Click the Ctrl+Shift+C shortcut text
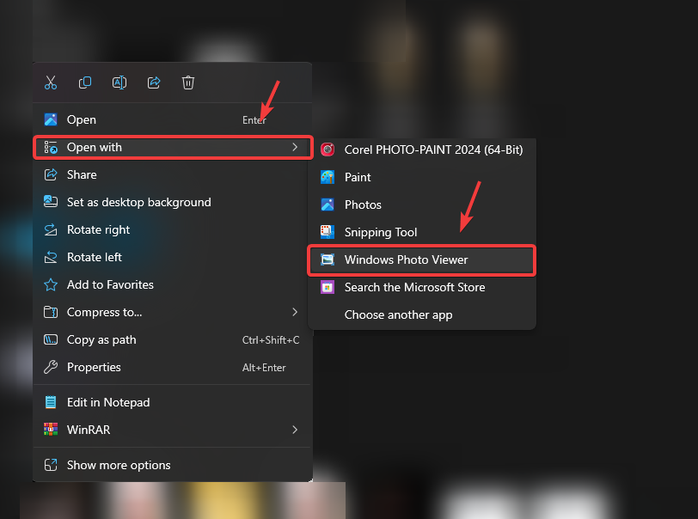 pyautogui.click(x=270, y=340)
